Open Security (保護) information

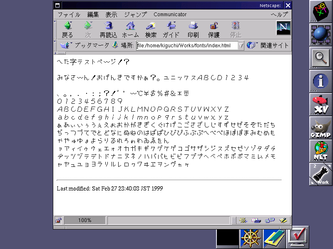coord(214,29)
